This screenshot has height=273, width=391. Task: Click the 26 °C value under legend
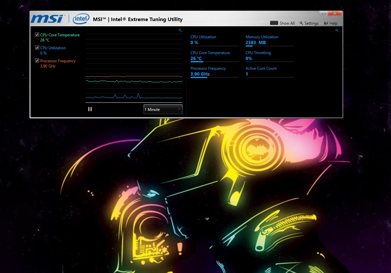click(45, 40)
